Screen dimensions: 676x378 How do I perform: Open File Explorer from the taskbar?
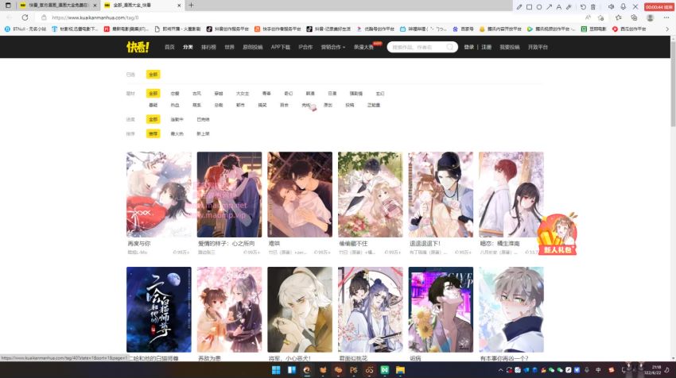click(401, 370)
